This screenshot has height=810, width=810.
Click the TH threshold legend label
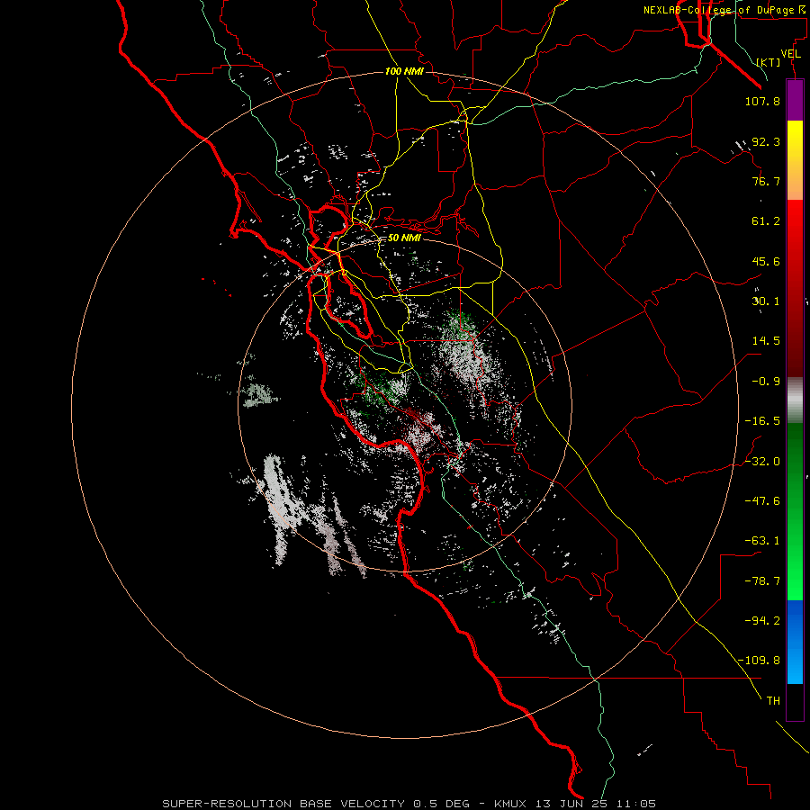773,700
